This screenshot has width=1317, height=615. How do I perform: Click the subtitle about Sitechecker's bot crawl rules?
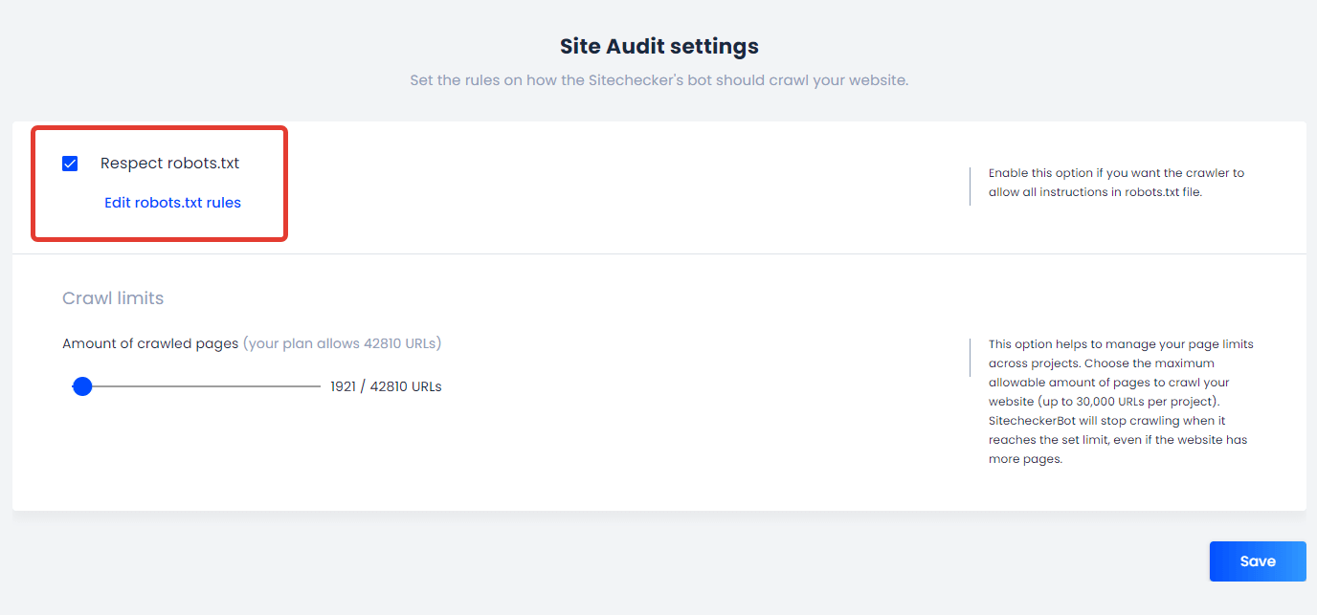[658, 80]
